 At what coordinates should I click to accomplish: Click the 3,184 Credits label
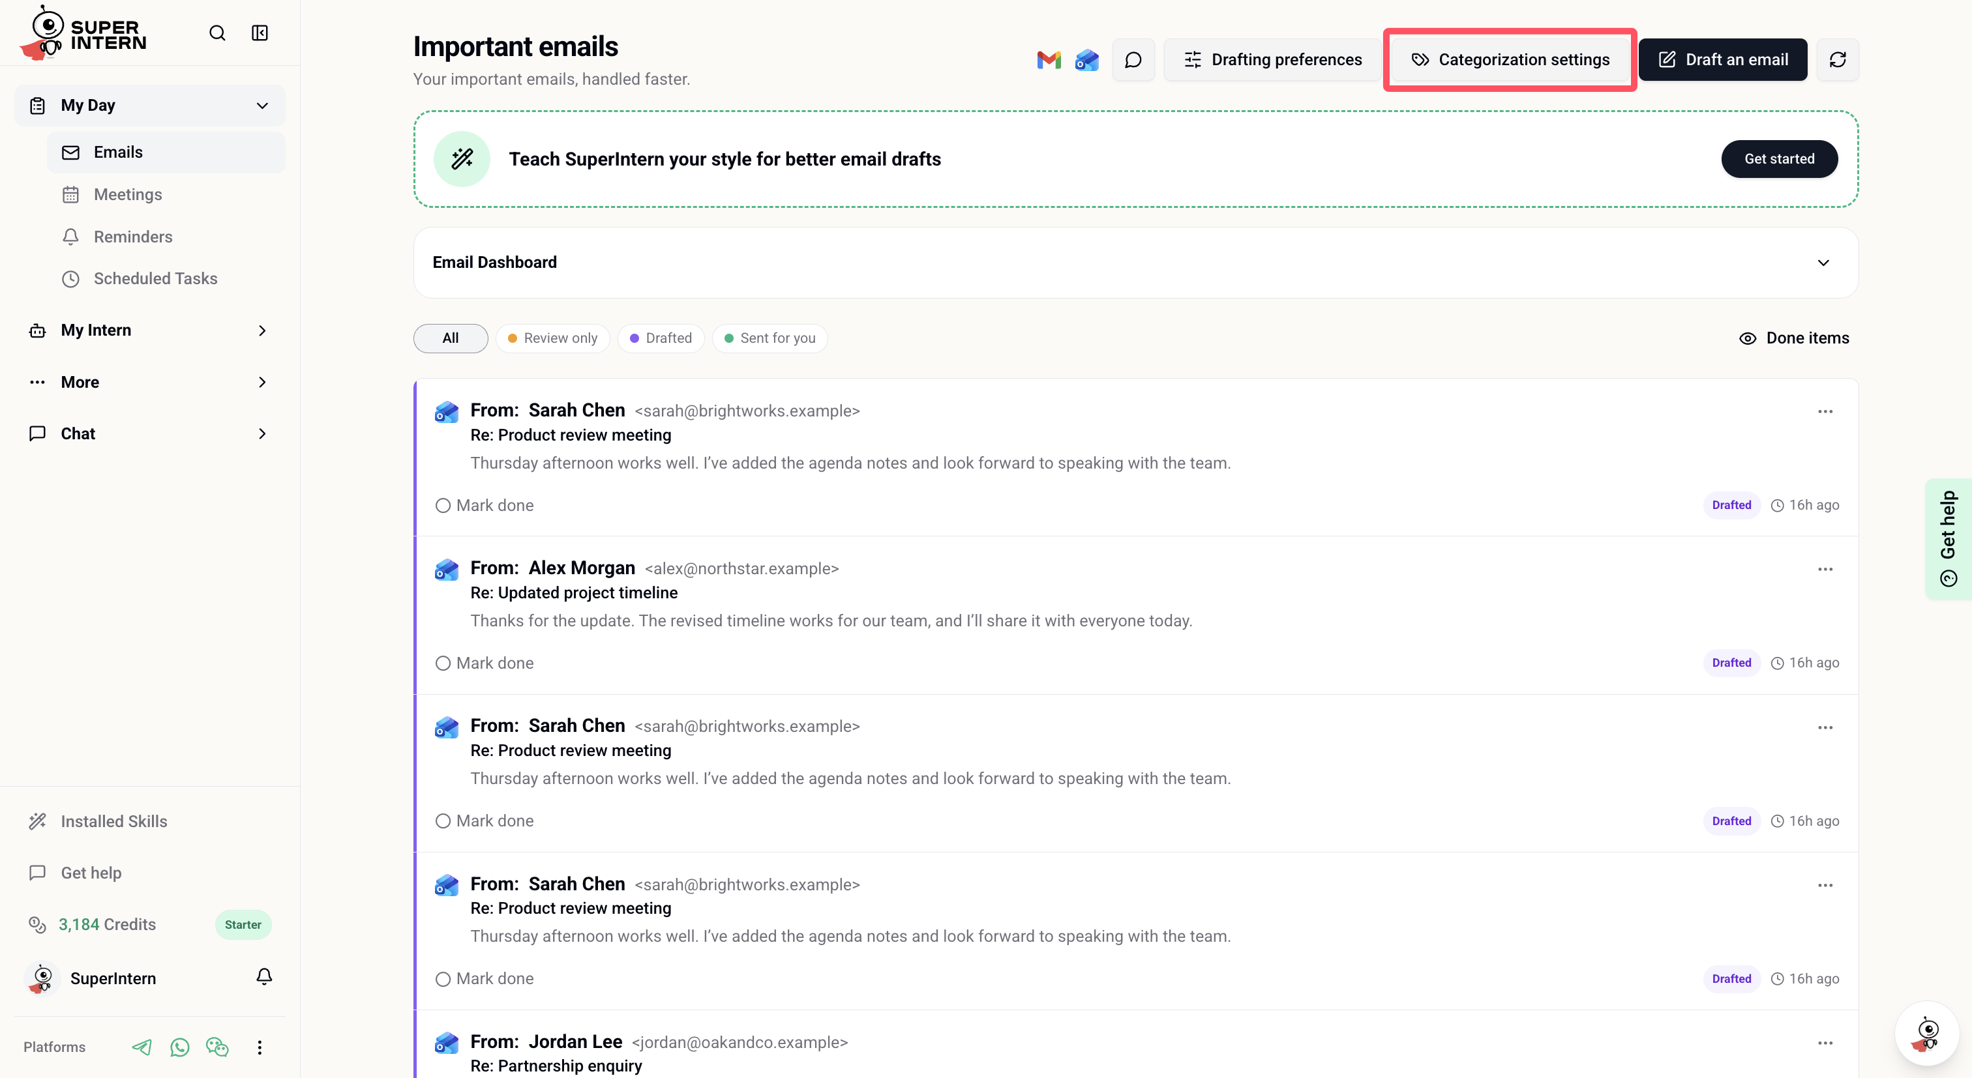point(107,924)
